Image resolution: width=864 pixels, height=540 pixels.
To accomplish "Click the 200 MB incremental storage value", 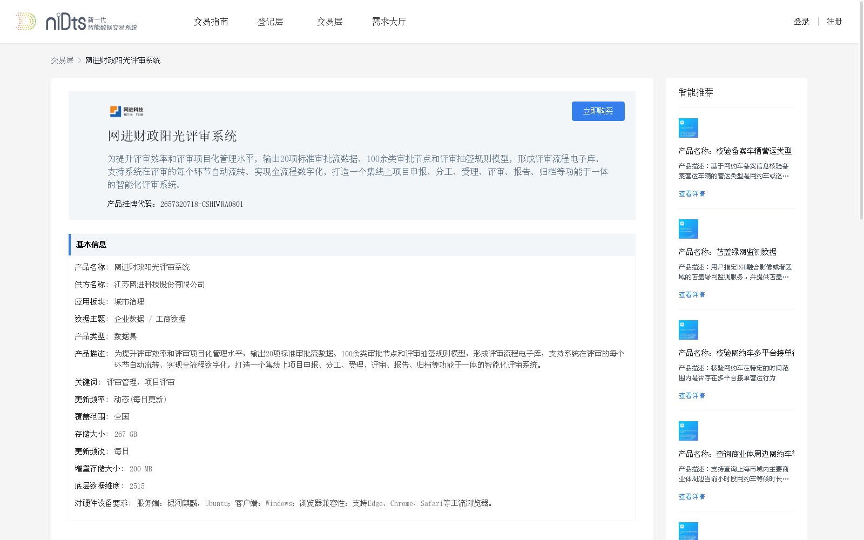I will click(140, 469).
